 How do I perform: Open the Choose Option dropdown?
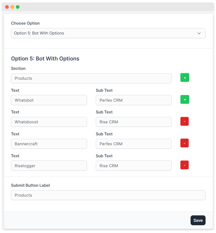[108, 33]
